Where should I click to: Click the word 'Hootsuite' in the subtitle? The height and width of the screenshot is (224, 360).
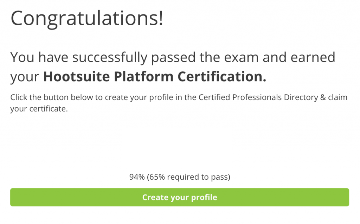point(76,77)
